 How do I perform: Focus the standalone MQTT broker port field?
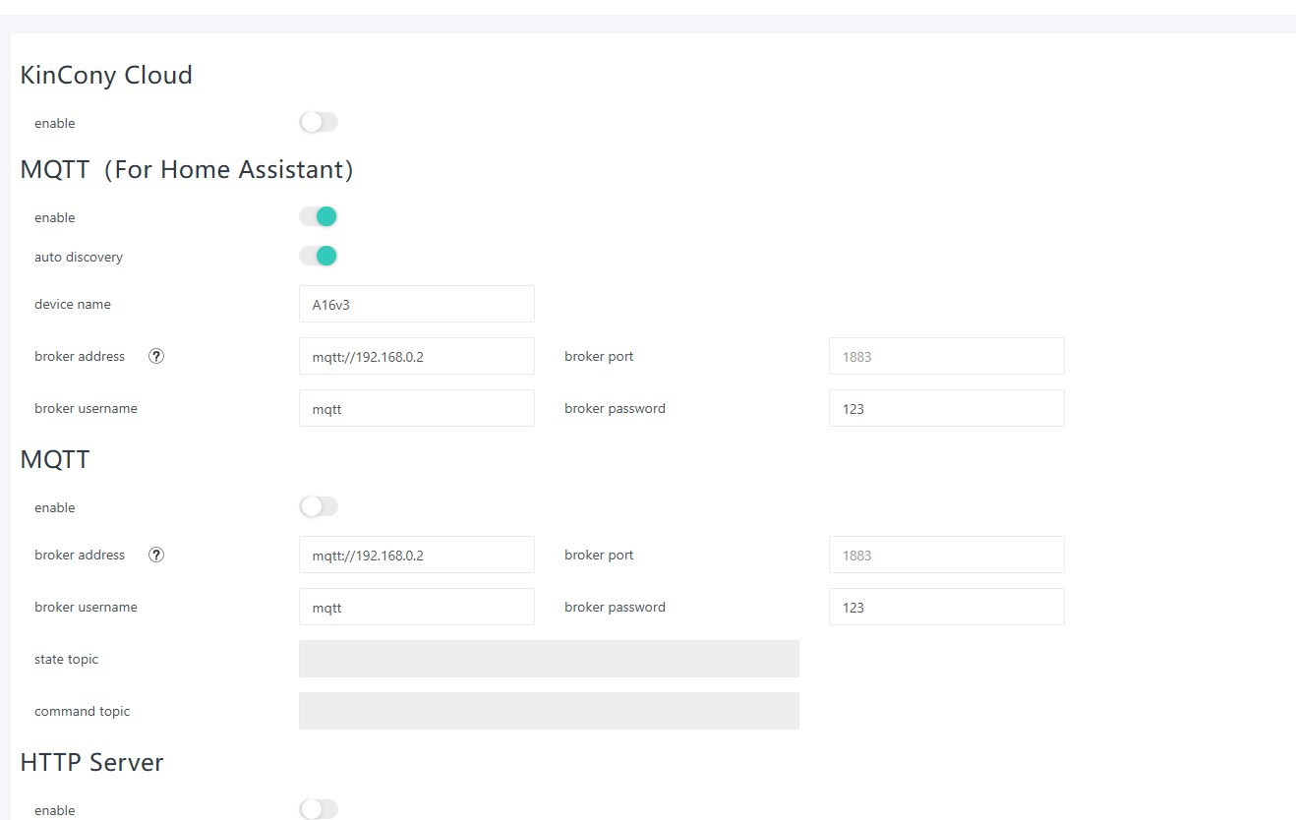947,555
